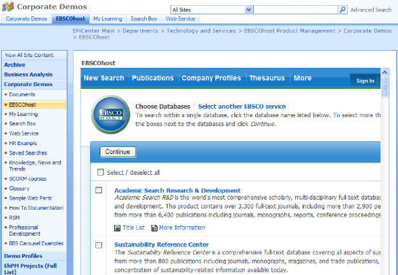Click the Corporate Demos site title
Screen dimensions: 398x275
pyautogui.click(x=52, y=6)
